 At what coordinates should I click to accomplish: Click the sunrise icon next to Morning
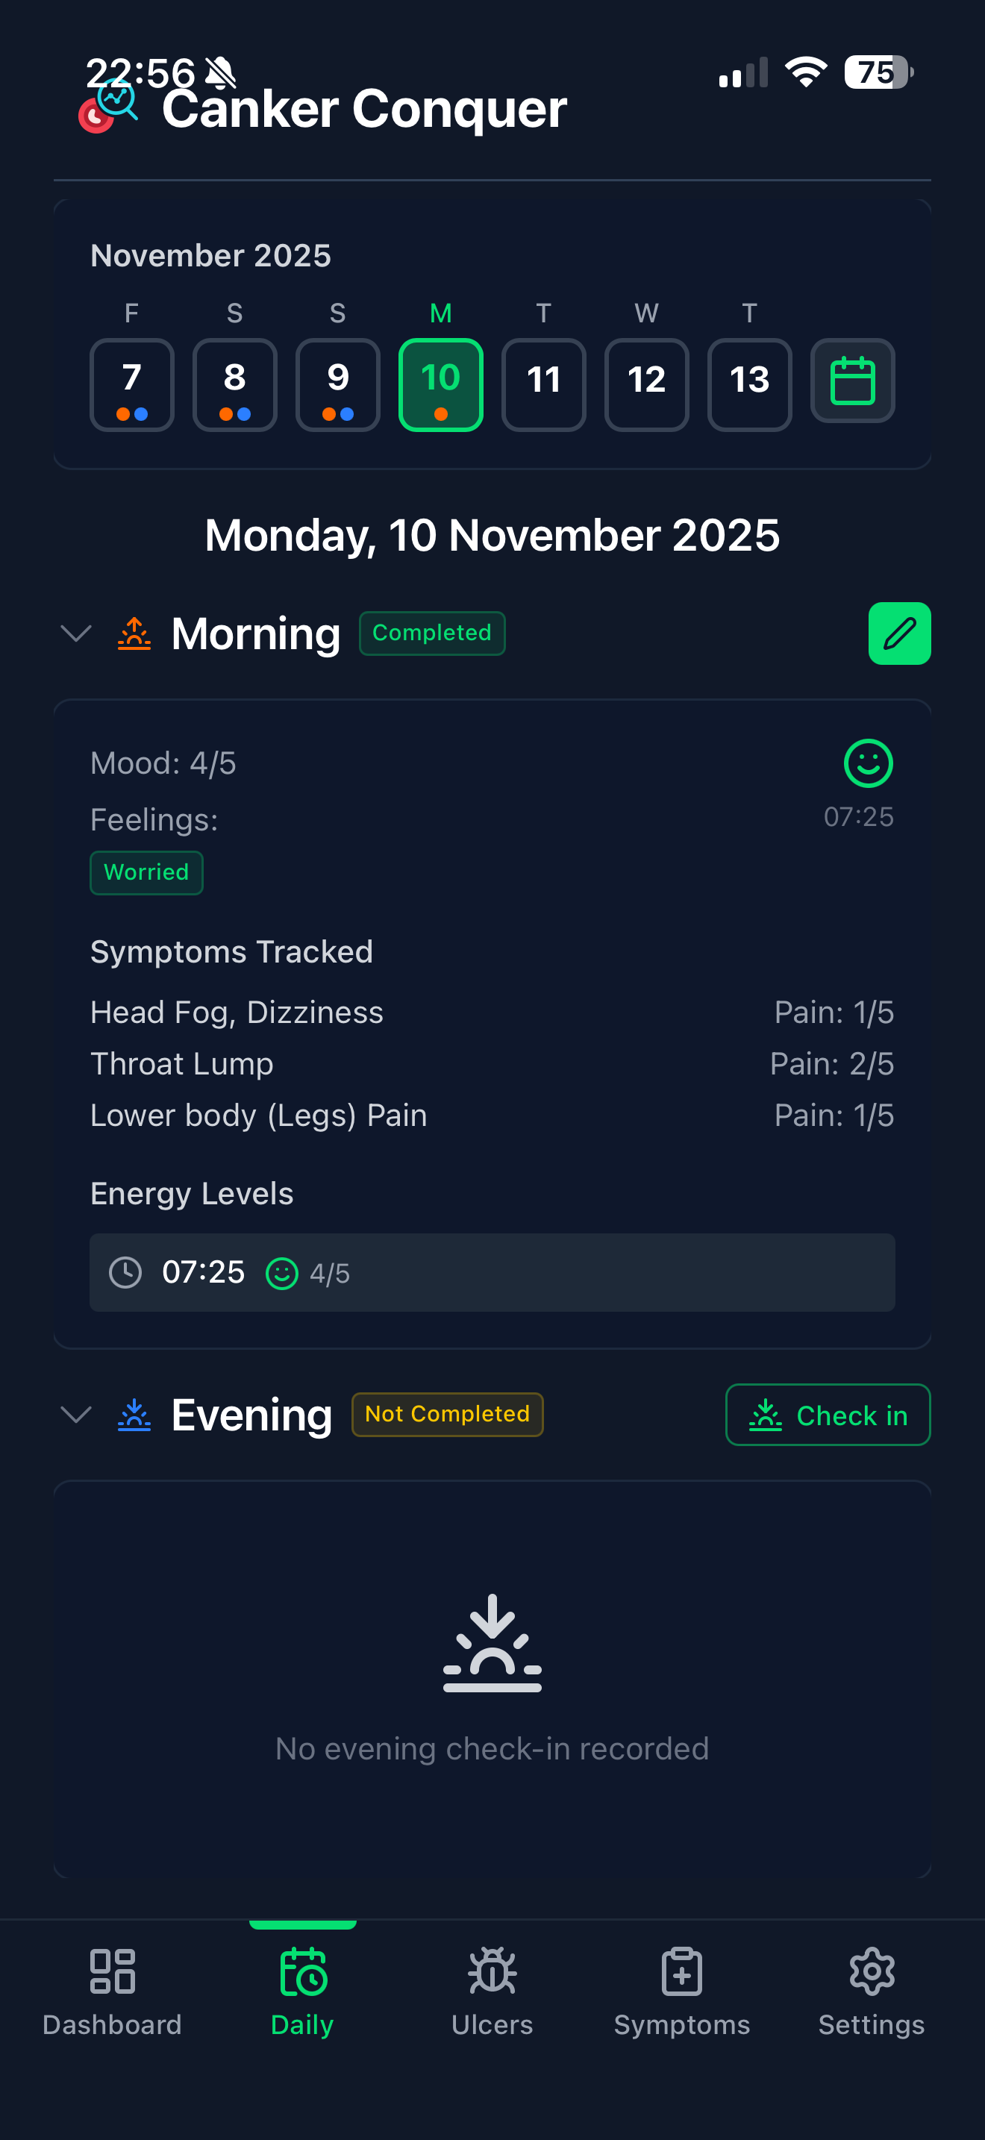click(133, 633)
